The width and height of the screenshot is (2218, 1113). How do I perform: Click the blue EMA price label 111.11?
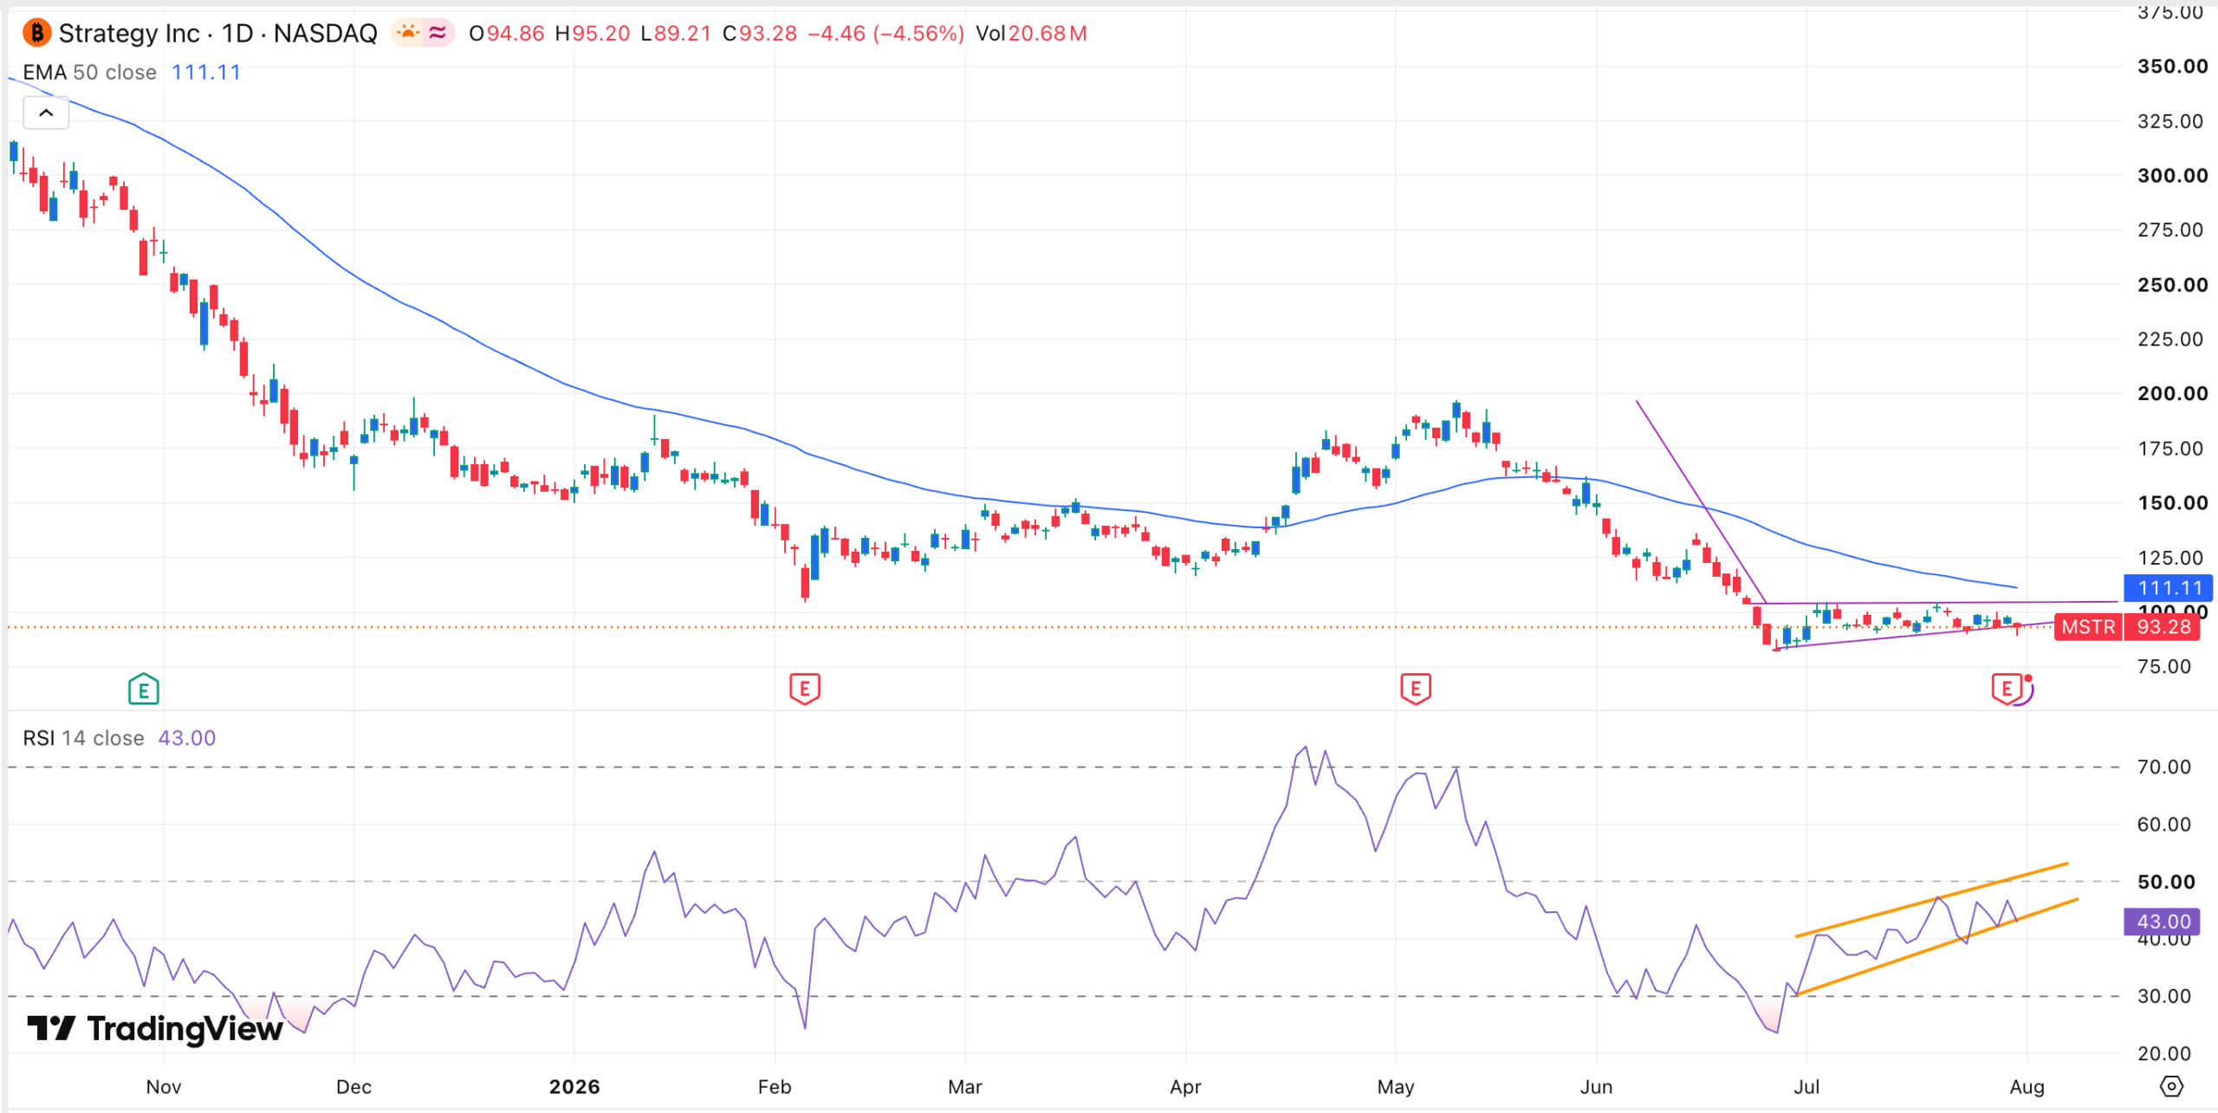(x=2168, y=588)
